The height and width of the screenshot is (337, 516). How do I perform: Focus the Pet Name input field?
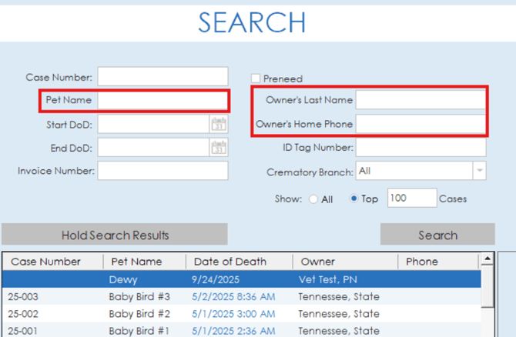163,100
